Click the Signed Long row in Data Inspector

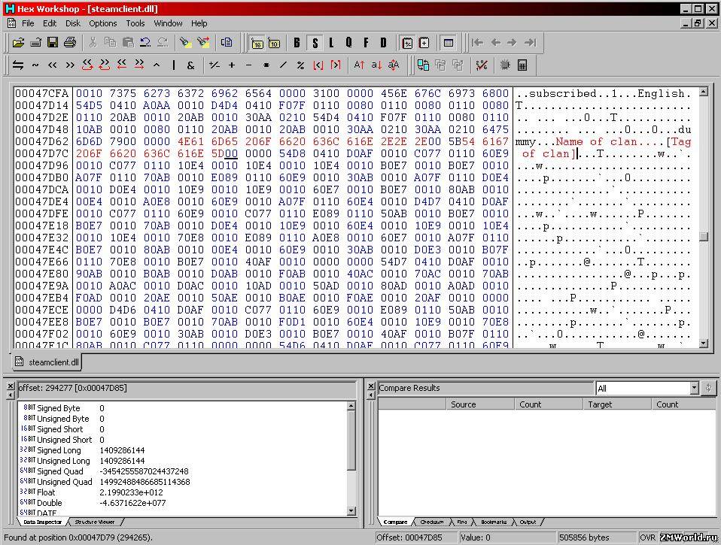[x=184, y=450]
